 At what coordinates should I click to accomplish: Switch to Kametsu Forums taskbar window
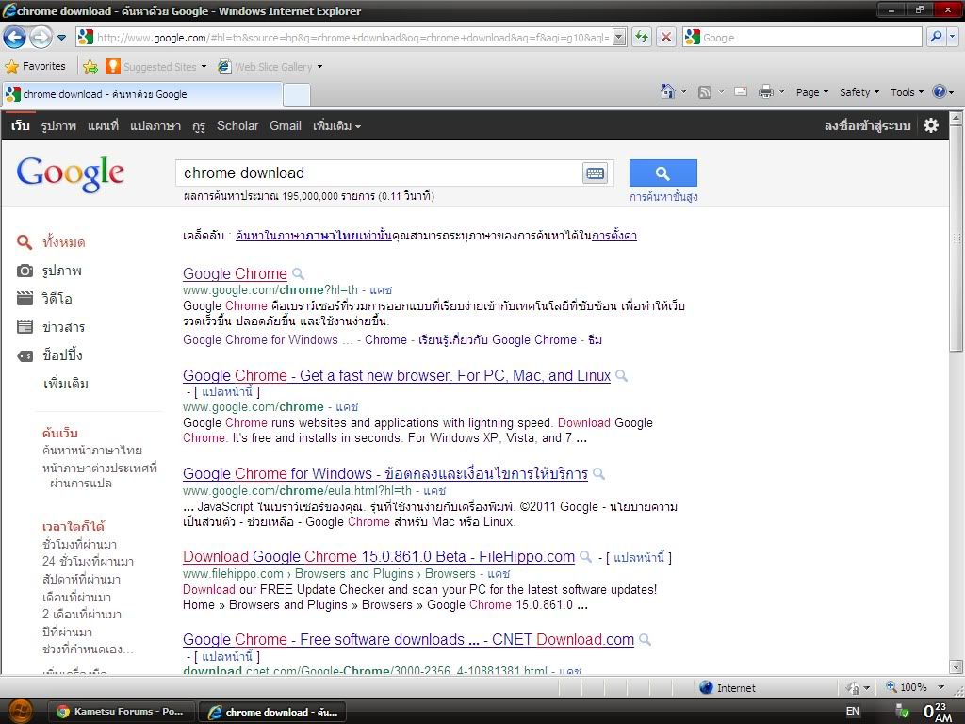(121, 711)
